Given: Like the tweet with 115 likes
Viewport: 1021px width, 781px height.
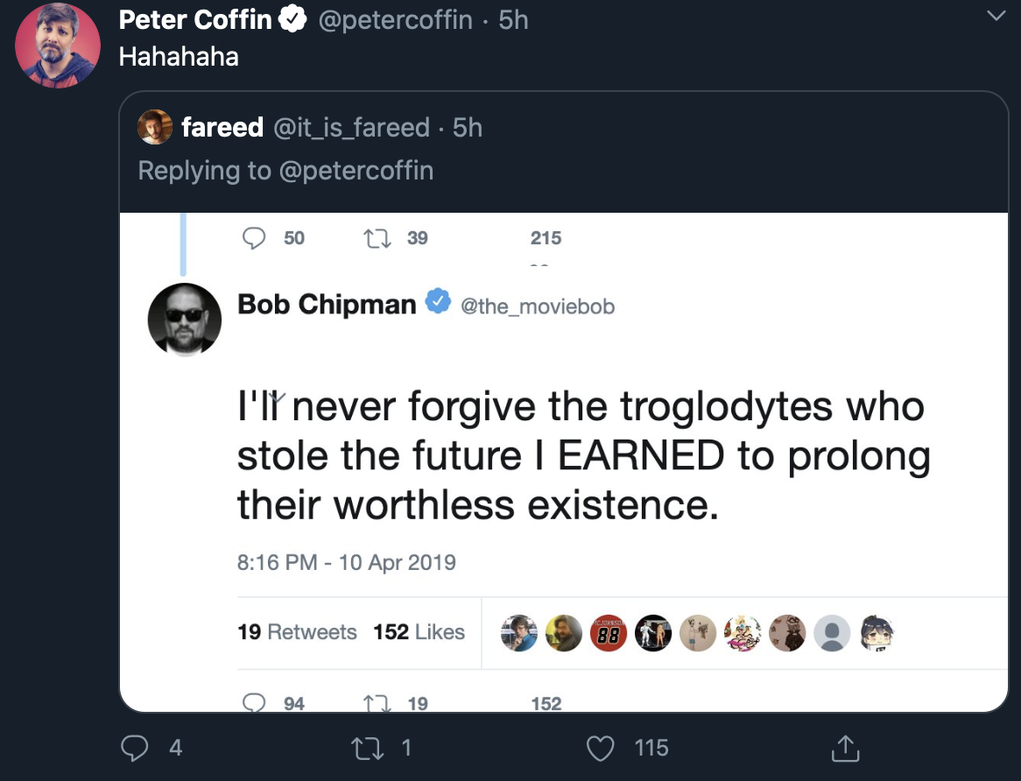Looking at the screenshot, I should coord(600,748).
